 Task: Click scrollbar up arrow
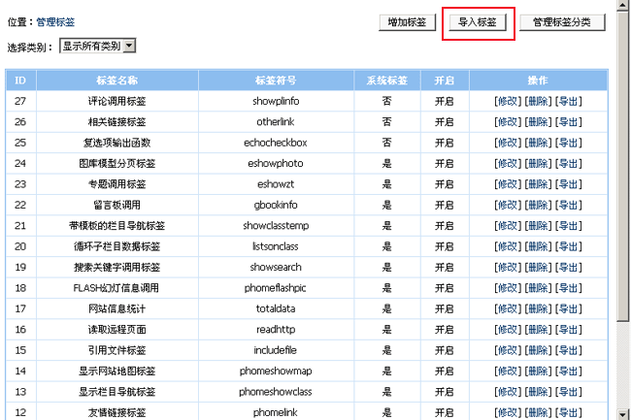click(x=623, y=7)
